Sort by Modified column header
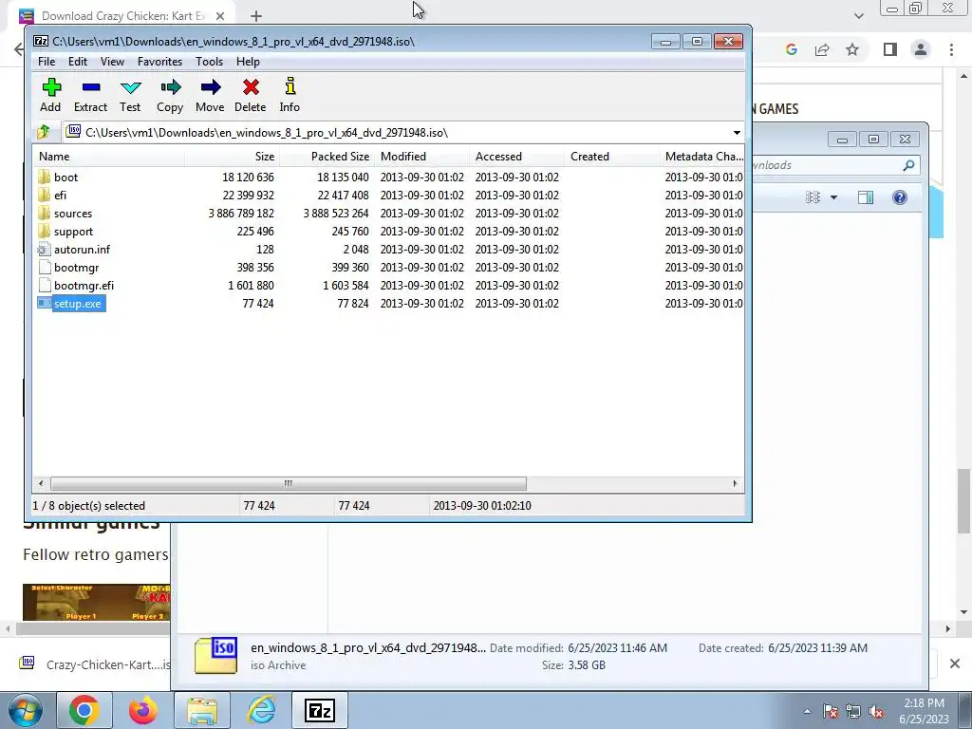Image resolution: width=972 pixels, height=729 pixels. point(422,157)
